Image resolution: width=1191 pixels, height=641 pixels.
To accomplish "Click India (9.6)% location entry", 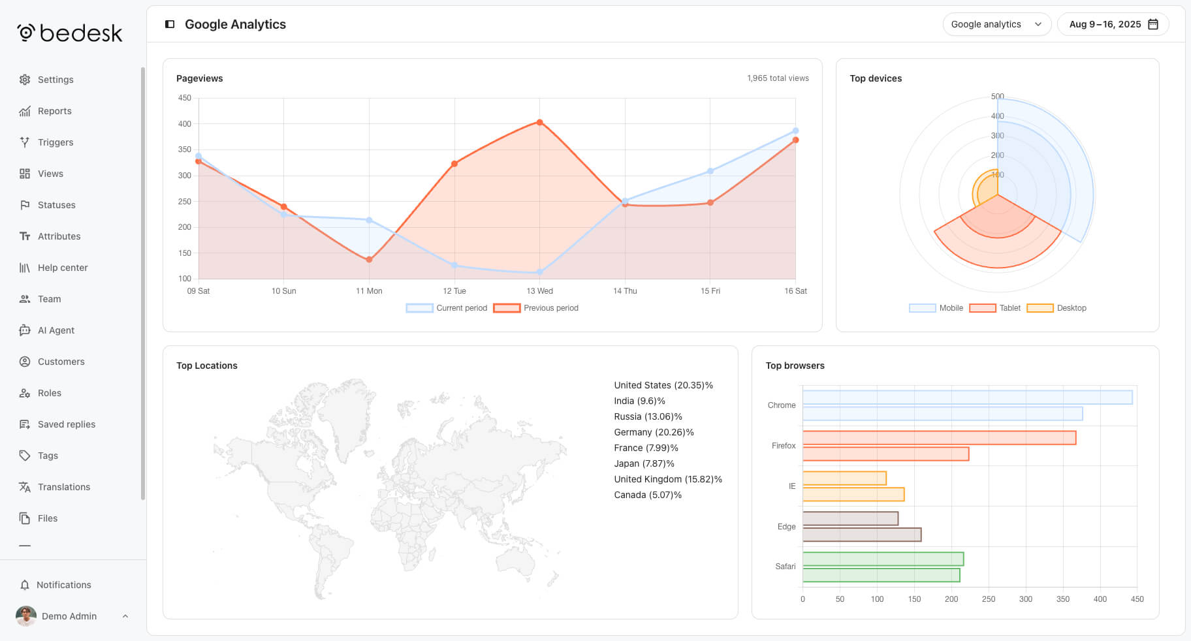I will (639, 401).
